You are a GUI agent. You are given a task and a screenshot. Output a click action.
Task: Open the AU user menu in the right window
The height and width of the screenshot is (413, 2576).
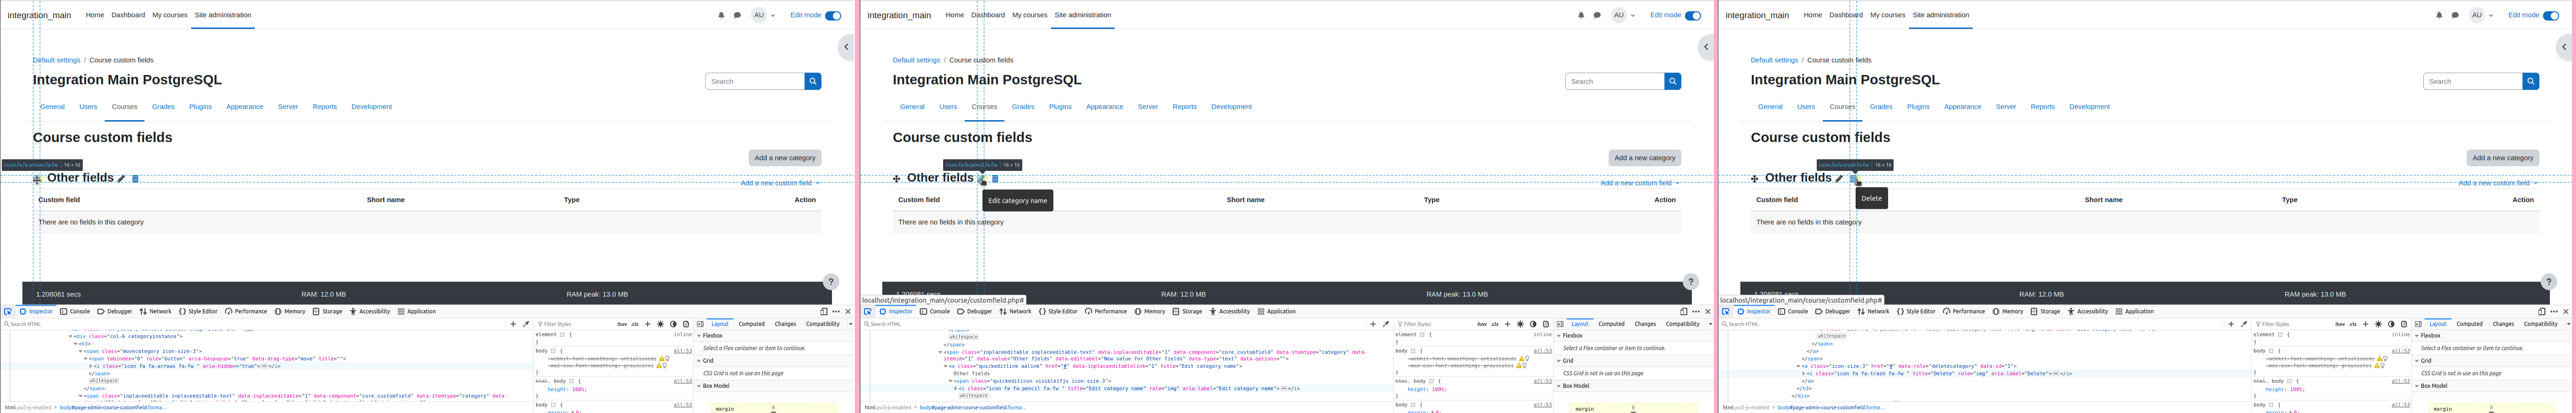(x=2481, y=15)
